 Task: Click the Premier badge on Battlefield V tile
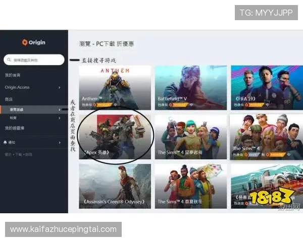click(x=179, y=105)
